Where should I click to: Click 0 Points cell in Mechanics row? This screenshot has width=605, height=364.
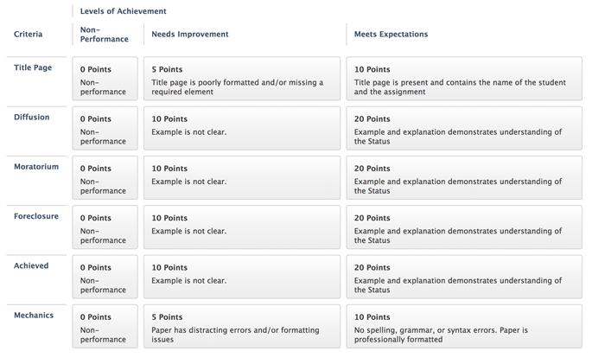click(105, 326)
